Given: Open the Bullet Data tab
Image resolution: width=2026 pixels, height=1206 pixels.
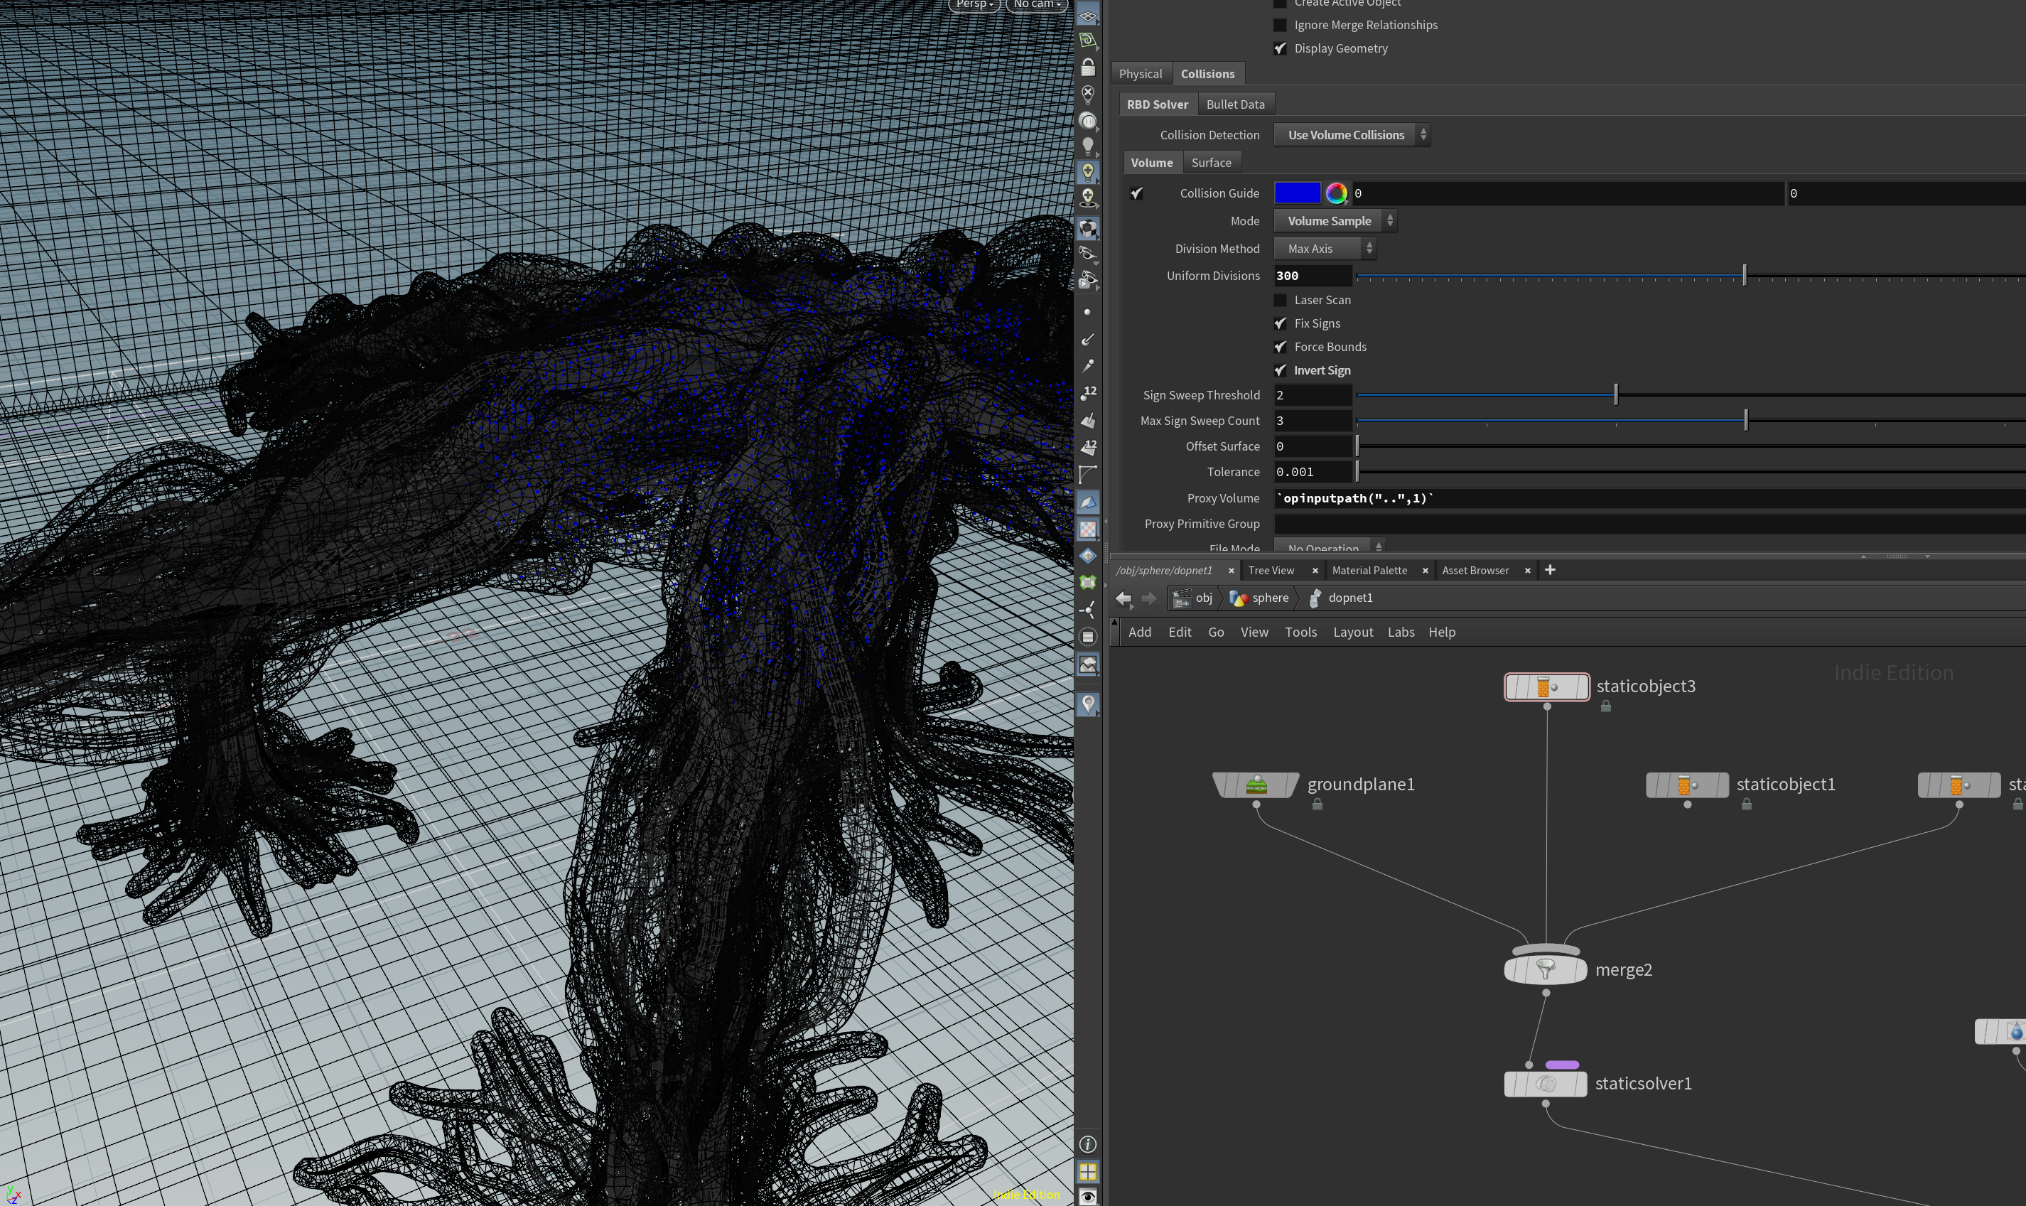Looking at the screenshot, I should click(x=1235, y=105).
